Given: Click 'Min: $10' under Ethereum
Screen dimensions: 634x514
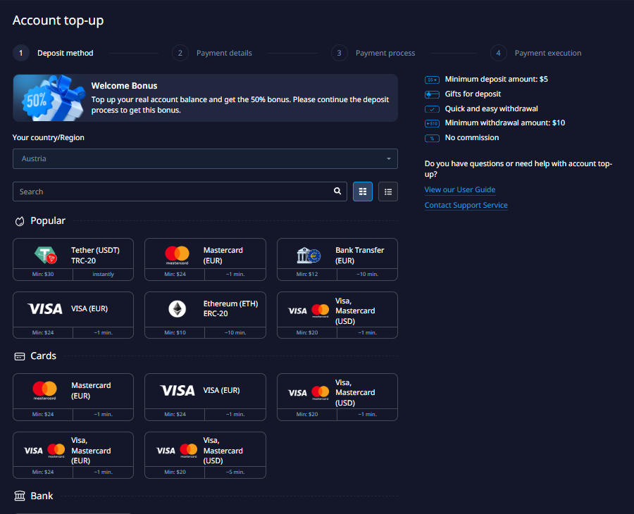Looking at the screenshot, I should [x=175, y=332].
